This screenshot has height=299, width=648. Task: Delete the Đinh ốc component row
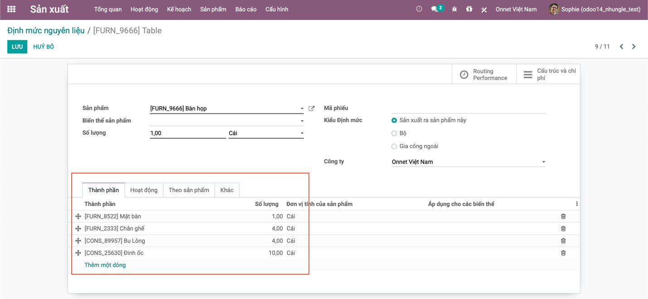tap(563, 253)
